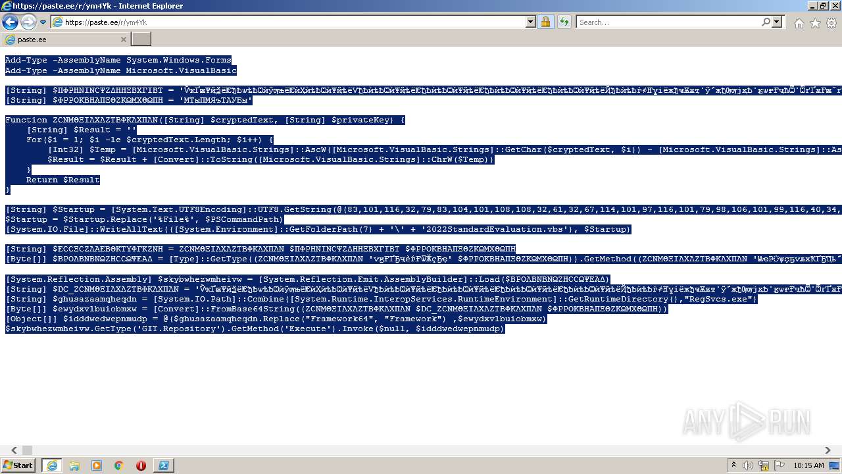
Task: Click the browser Forward arrow button
Action: point(28,22)
